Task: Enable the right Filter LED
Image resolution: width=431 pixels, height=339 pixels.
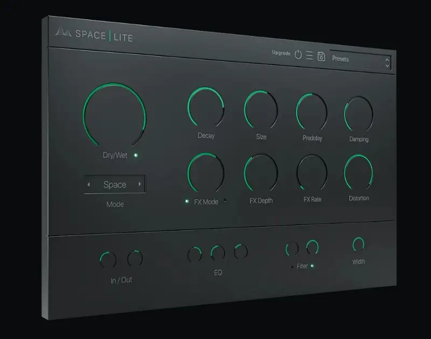Action: click(312, 266)
